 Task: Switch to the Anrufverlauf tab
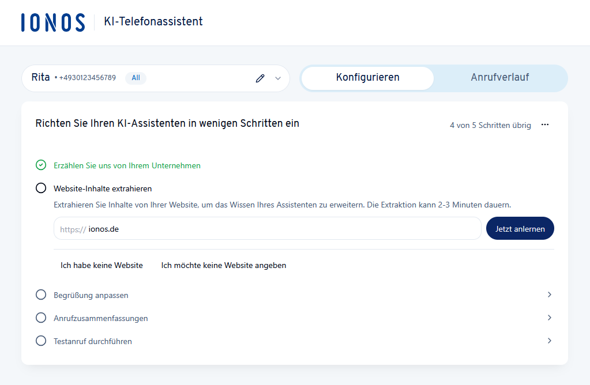pos(501,78)
